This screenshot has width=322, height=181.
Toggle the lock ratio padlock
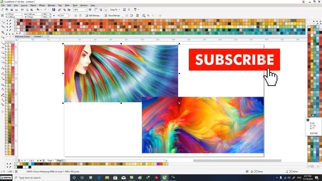coord(54,16)
